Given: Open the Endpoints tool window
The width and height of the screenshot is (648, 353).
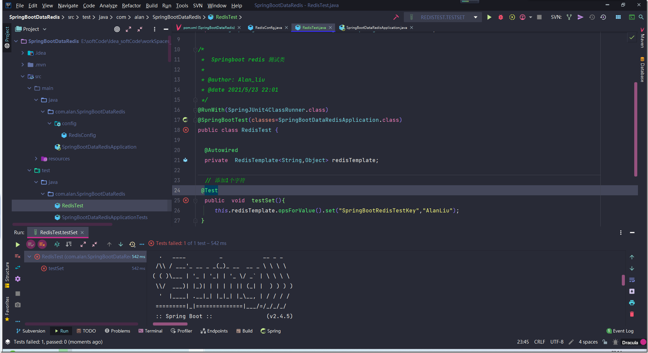Looking at the screenshot, I should tap(214, 331).
